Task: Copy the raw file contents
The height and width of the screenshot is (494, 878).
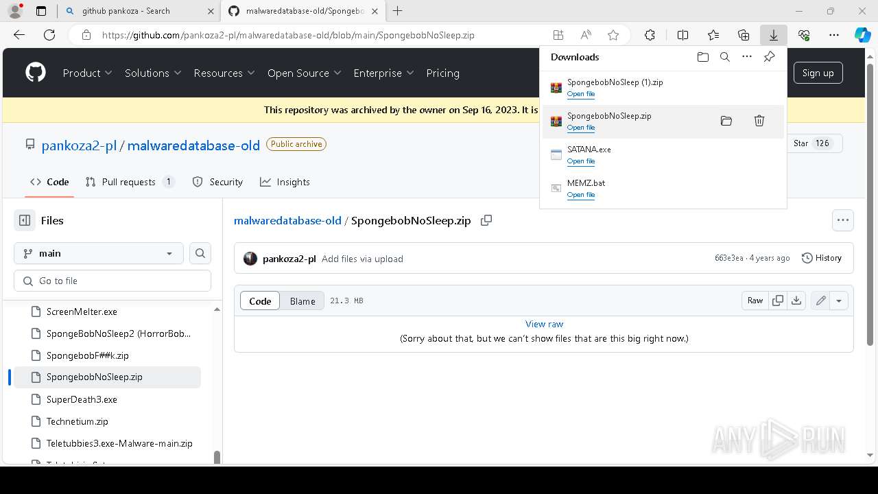Action: coord(778,301)
